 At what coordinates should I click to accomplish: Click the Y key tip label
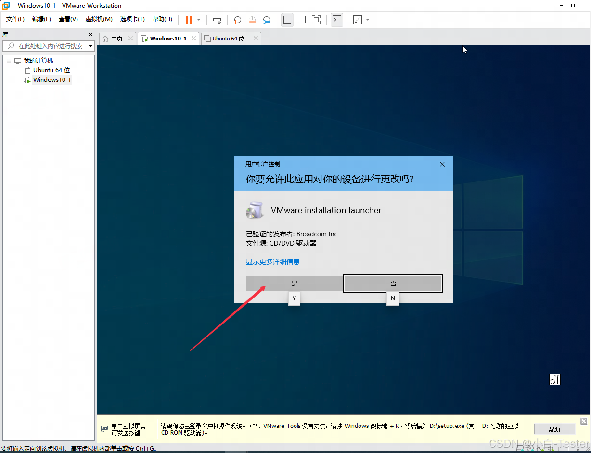tap(294, 298)
